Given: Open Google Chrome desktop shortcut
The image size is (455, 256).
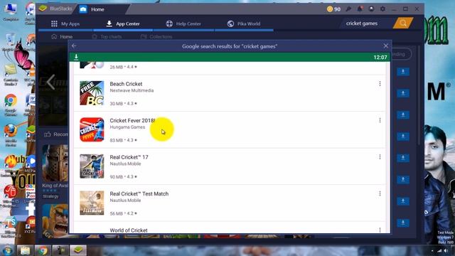Looking at the screenshot, I should [x=11, y=105].
